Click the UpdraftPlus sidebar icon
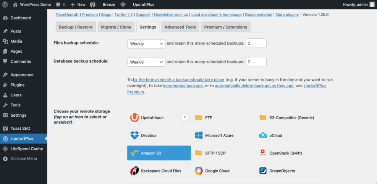The height and width of the screenshot is (184, 377). point(5,139)
